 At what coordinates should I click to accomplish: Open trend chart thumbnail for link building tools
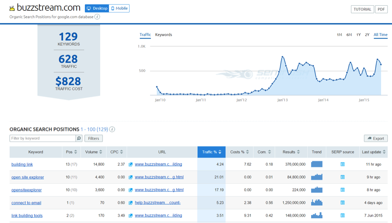[317, 215]
